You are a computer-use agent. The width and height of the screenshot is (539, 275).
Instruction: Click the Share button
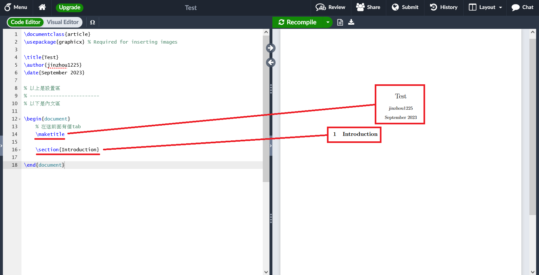click(368, 7)
